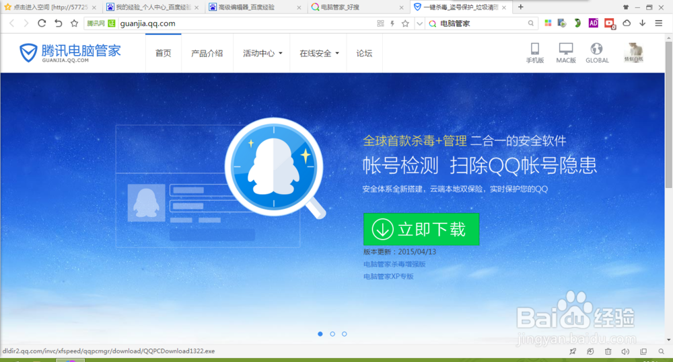Image resolution: width=673 pixels, height=362 pixels.
Task: Switch to 高级编辑器_百度经验 tab
Action: pyautogui.click(x=256, y=7)
